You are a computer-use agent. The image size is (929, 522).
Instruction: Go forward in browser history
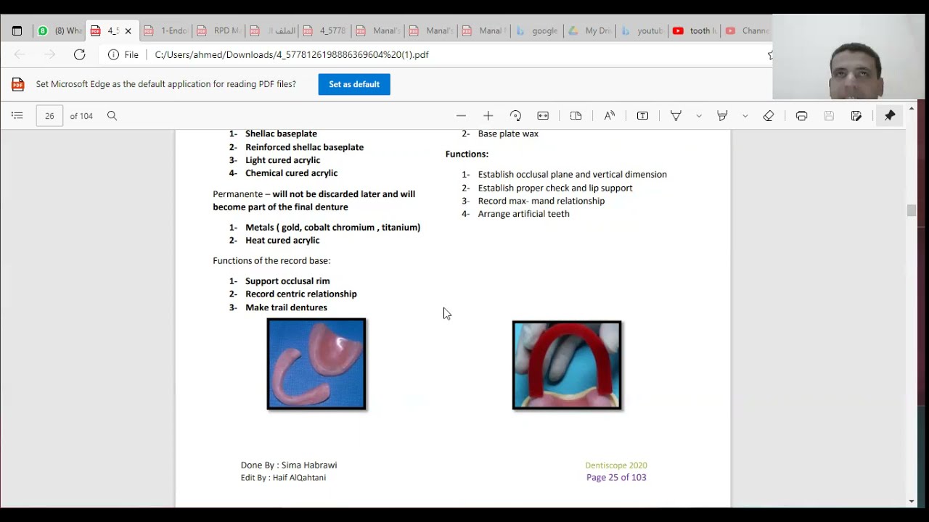click(49, 54)
